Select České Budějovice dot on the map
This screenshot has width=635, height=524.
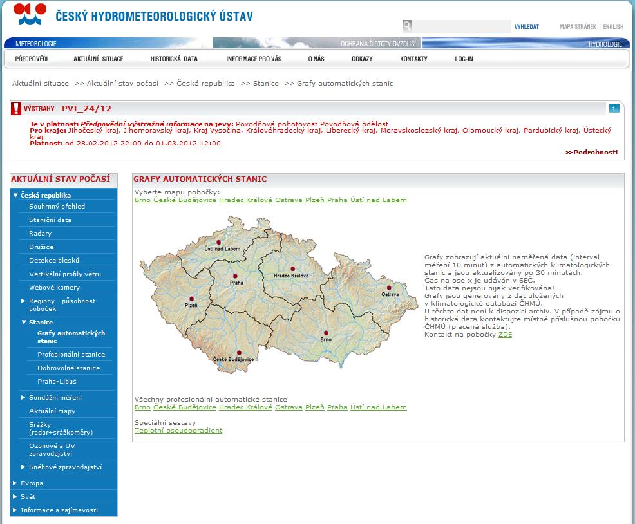(x=239, y=353)
